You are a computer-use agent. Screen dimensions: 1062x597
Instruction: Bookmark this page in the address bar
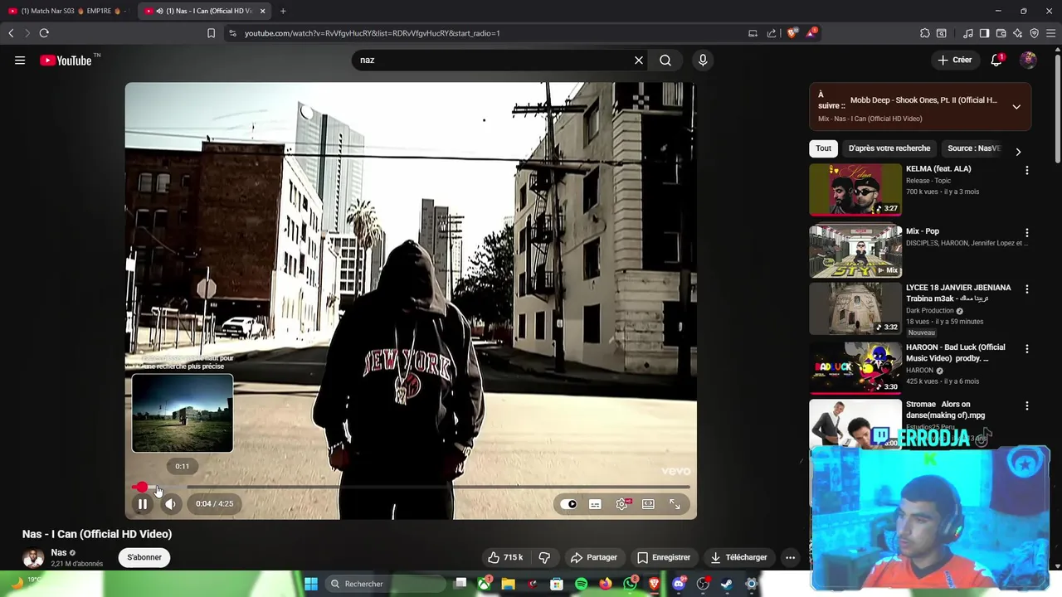coord(211,33)
